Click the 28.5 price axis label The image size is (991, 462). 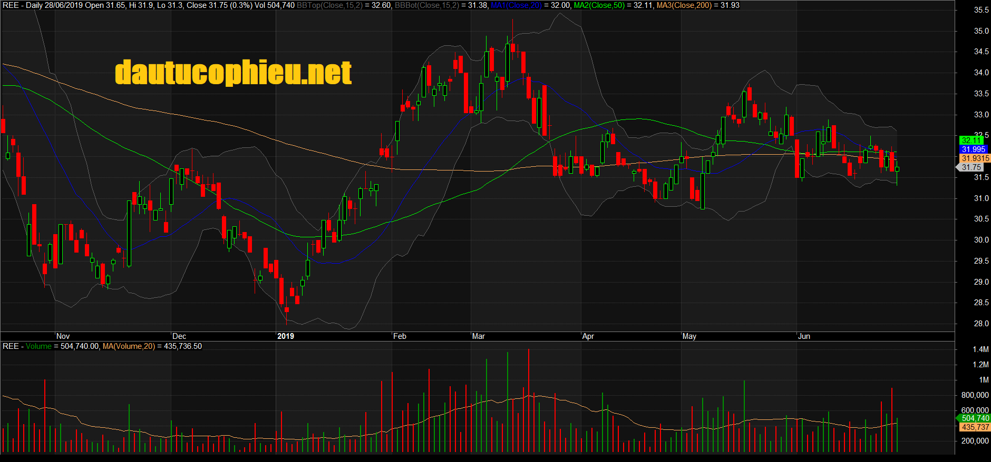982,303
